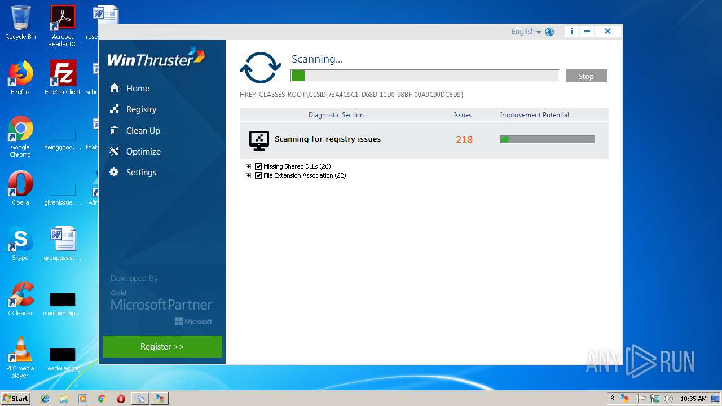This screenshot has width=722, height=406.
Task: Open Google Chrome desktop shortcut
Action: (x=20, y=136)
